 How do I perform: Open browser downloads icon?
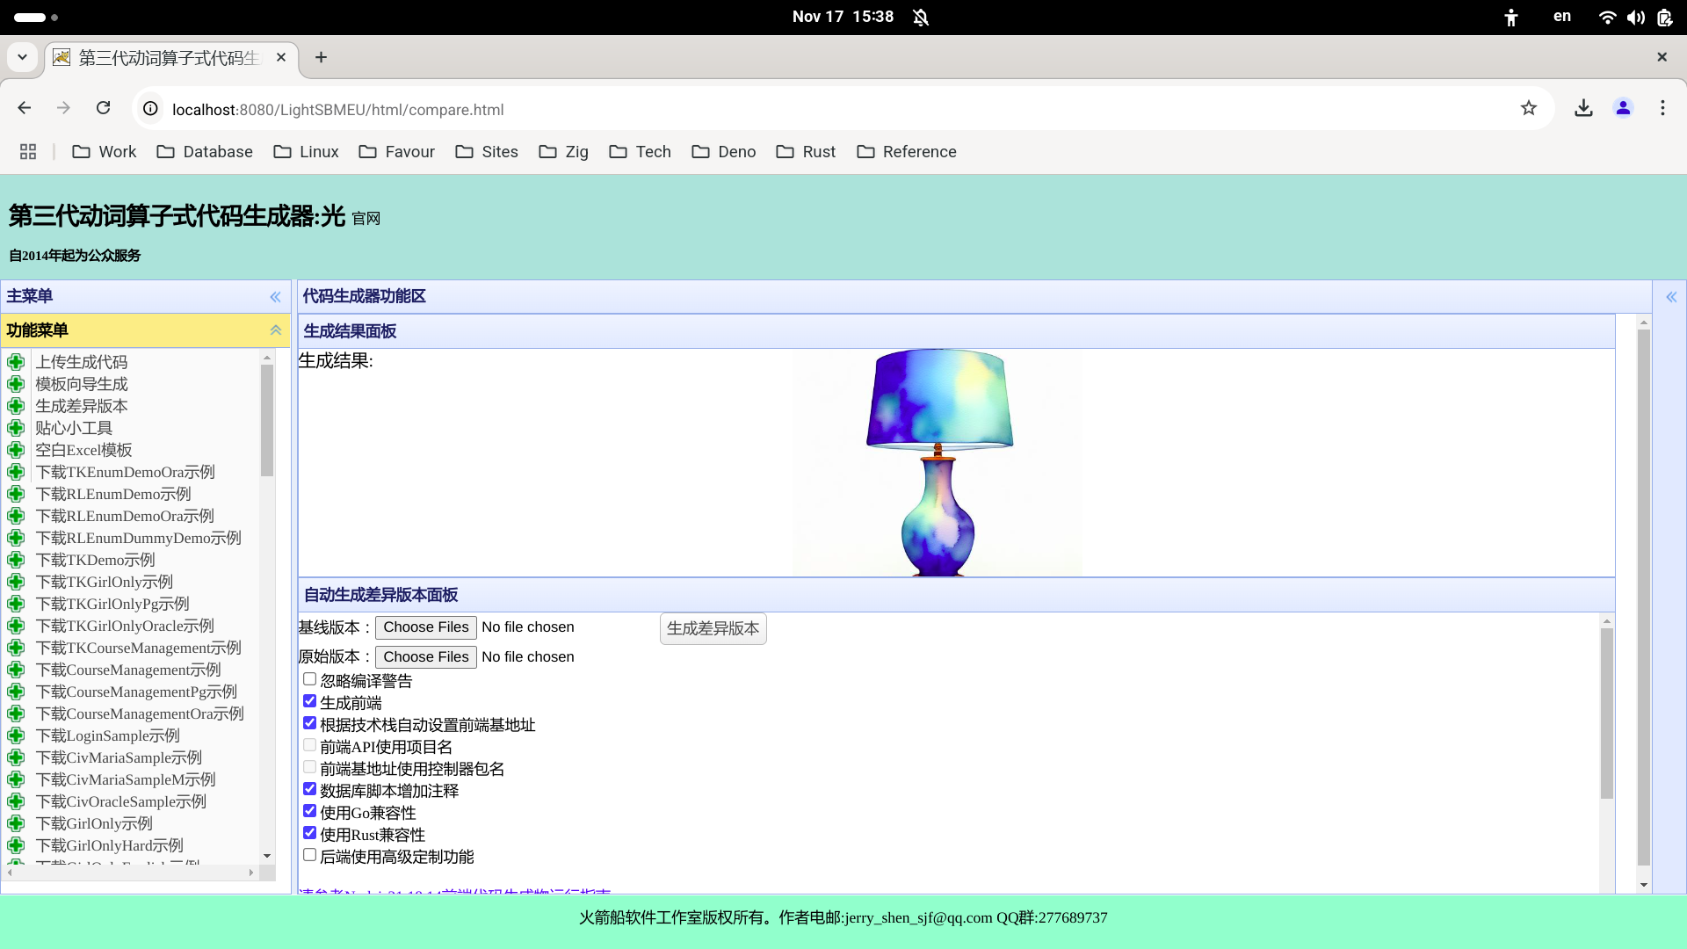(1583, 108)
